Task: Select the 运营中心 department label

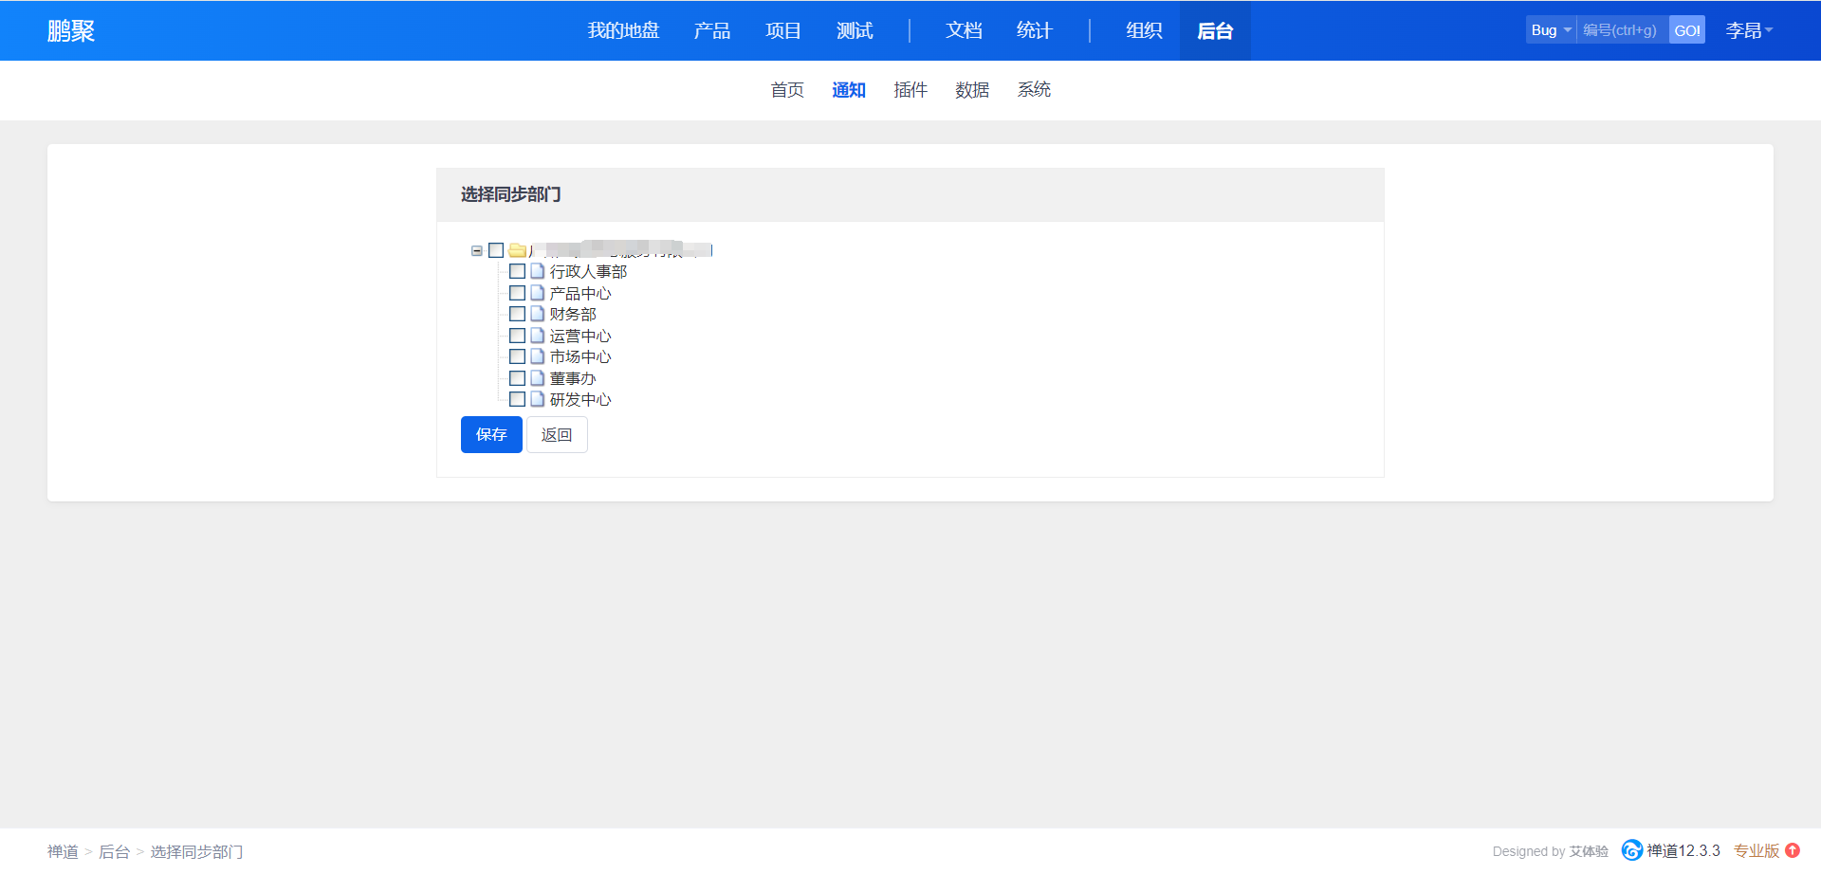Action: 580,336
